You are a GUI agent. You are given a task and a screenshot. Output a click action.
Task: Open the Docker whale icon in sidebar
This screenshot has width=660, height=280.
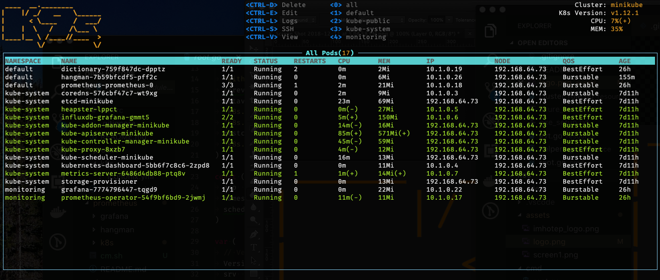click(x=56, y=213)
